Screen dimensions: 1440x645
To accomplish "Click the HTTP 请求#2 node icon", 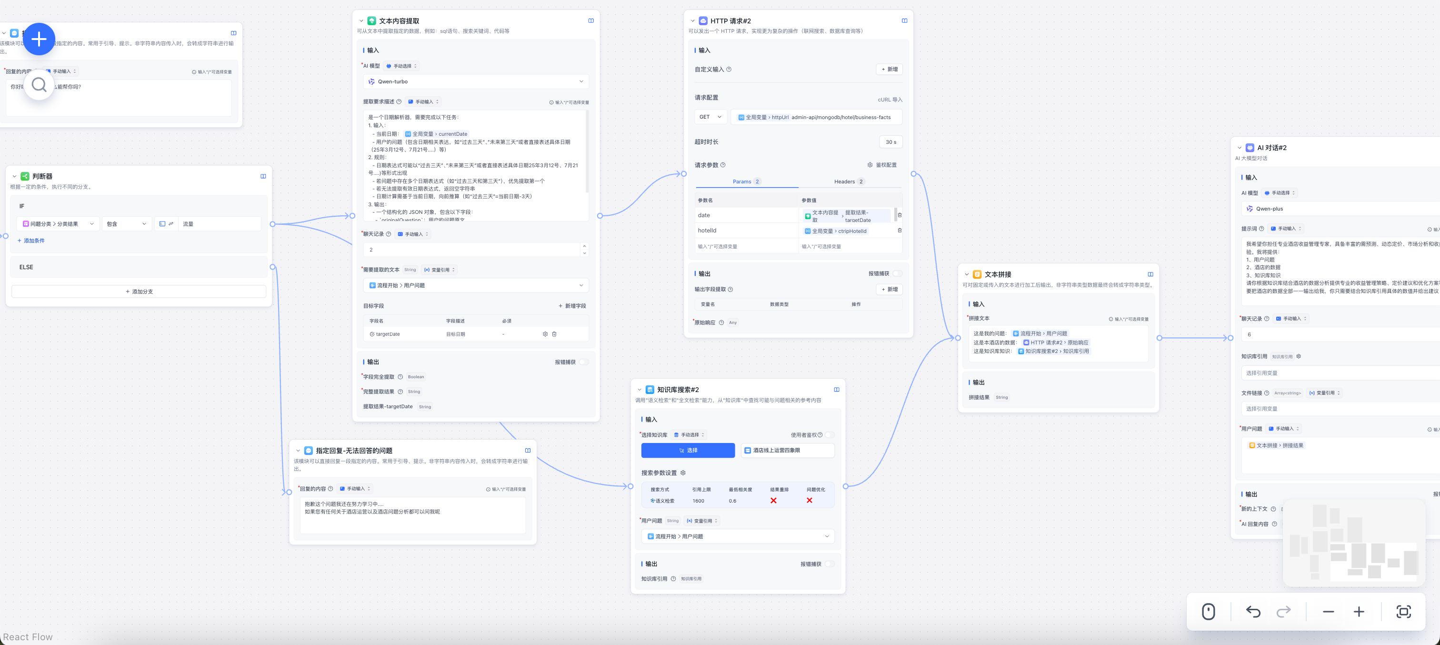I will (x=703, y=20).
